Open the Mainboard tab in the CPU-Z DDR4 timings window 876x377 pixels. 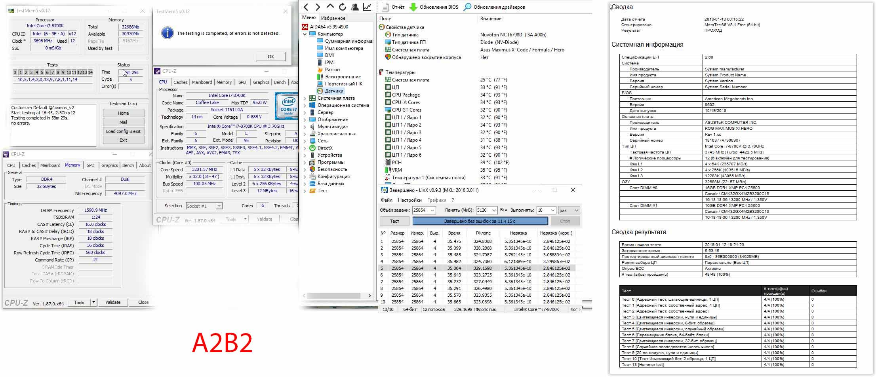[50, 165]
